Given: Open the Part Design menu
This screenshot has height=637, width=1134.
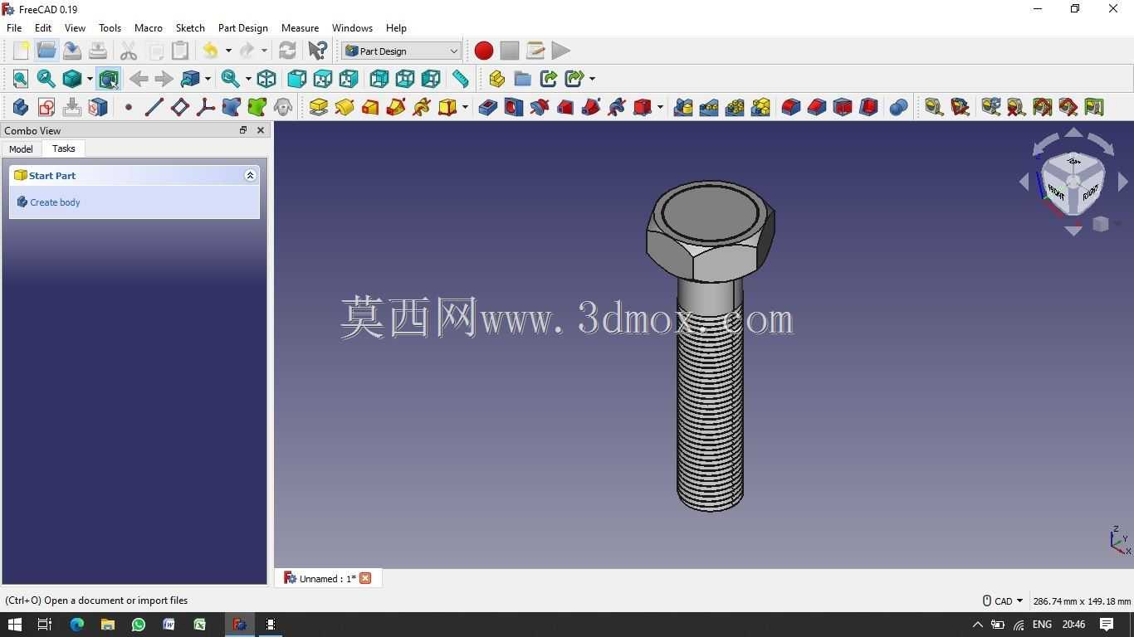Looking at the screenshot, I should coord(242,27).
